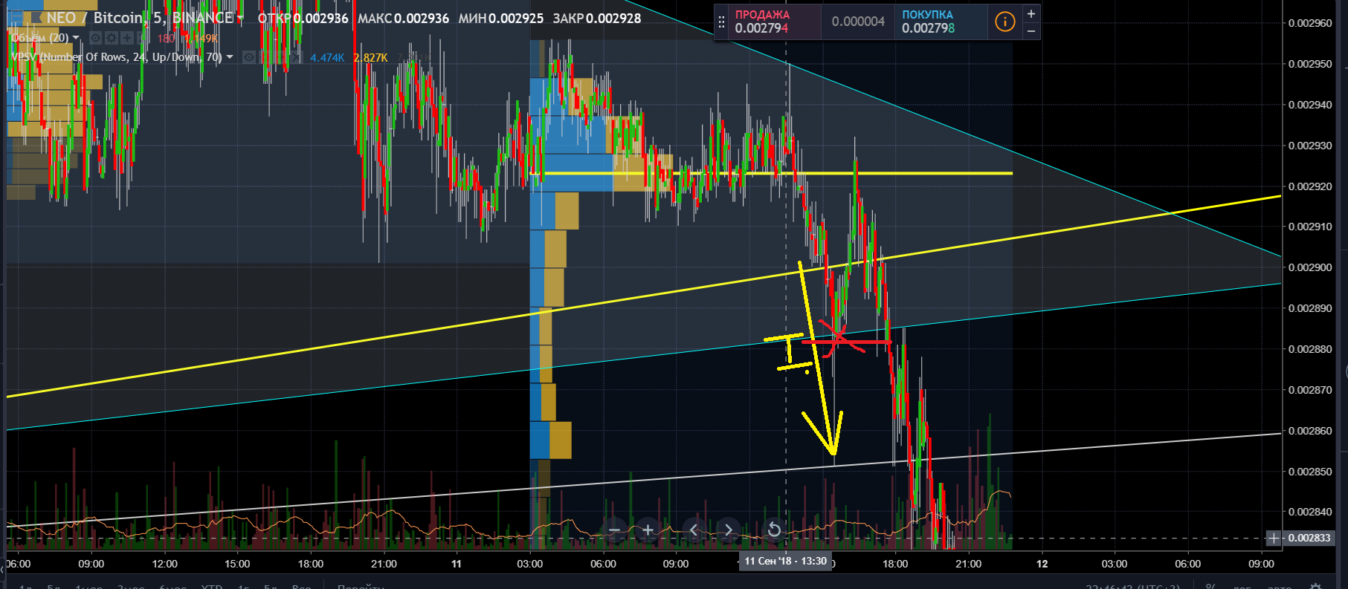Remove the VPSV indicator with X icon
This screenshot has width=1348, height=589.
[296, 57]
